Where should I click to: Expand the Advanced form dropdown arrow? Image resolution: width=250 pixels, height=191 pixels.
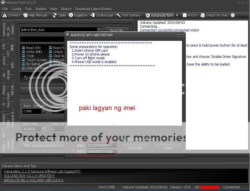177,15
